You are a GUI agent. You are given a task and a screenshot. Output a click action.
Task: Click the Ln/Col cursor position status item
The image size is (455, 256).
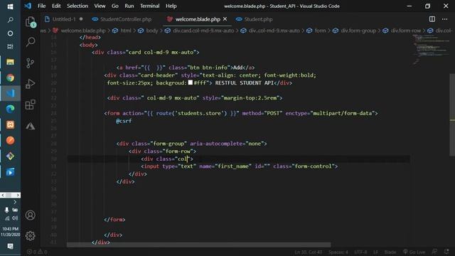(308, 252)
